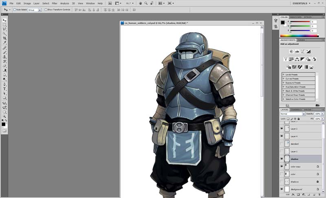This screenshot has height=198, width=326.
Task: Select the Rectangular Marquee tool
Action: [4, 25]
